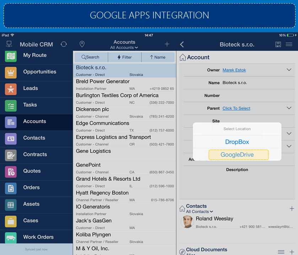This screenshot has height=255, width=298.
Task: Add a new contact with the plus icon
Action: pos(292,209)
